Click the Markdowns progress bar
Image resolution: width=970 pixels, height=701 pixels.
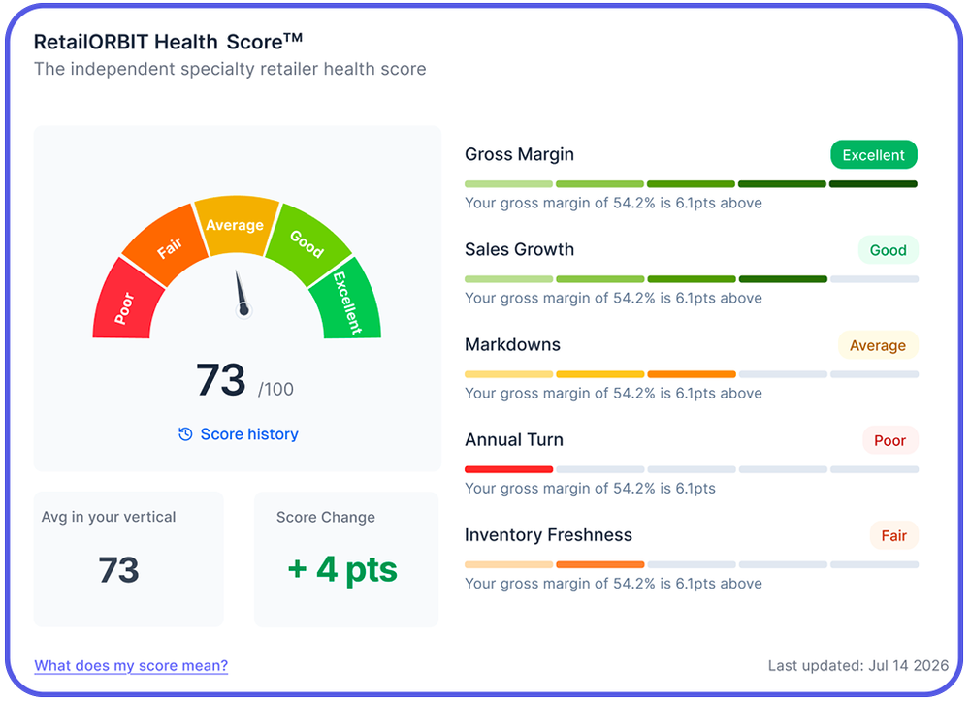pyautogui.click(x=691, y=374)
